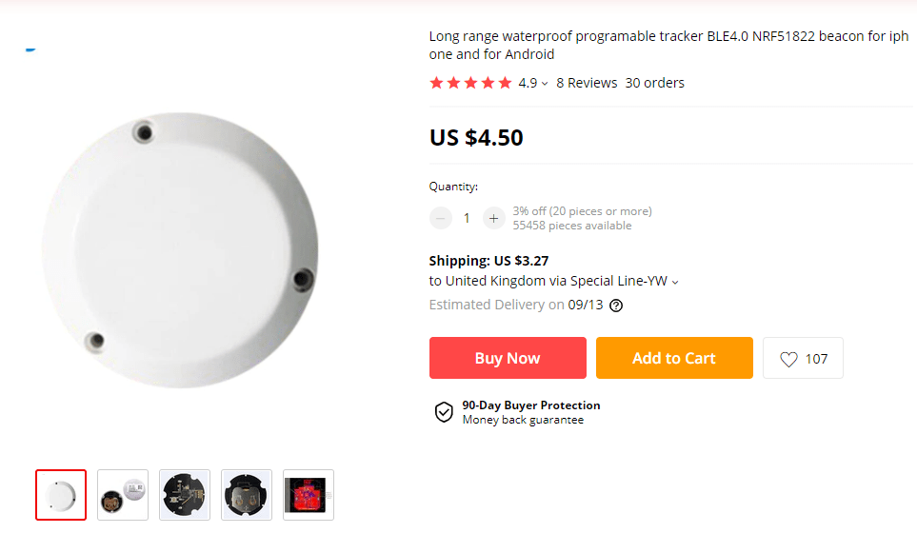This screenshot has height=553, width=917.
Task: View the second thumbnail with opened tracker
Action: 123,495
